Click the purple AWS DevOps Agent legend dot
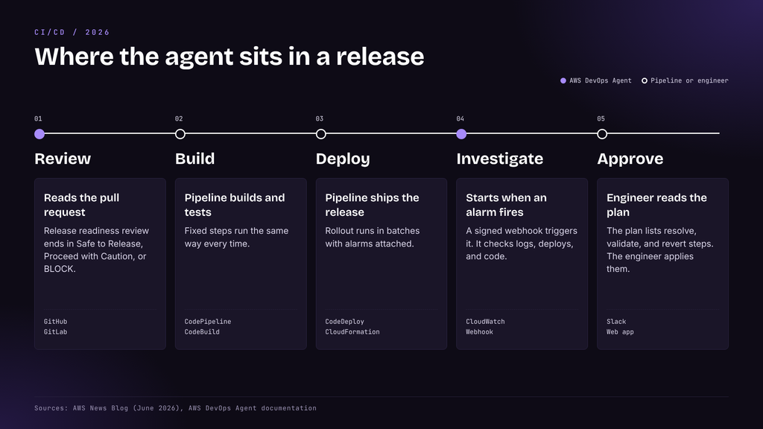This screenshot has height=429, width=763. [x=563, y=80]
